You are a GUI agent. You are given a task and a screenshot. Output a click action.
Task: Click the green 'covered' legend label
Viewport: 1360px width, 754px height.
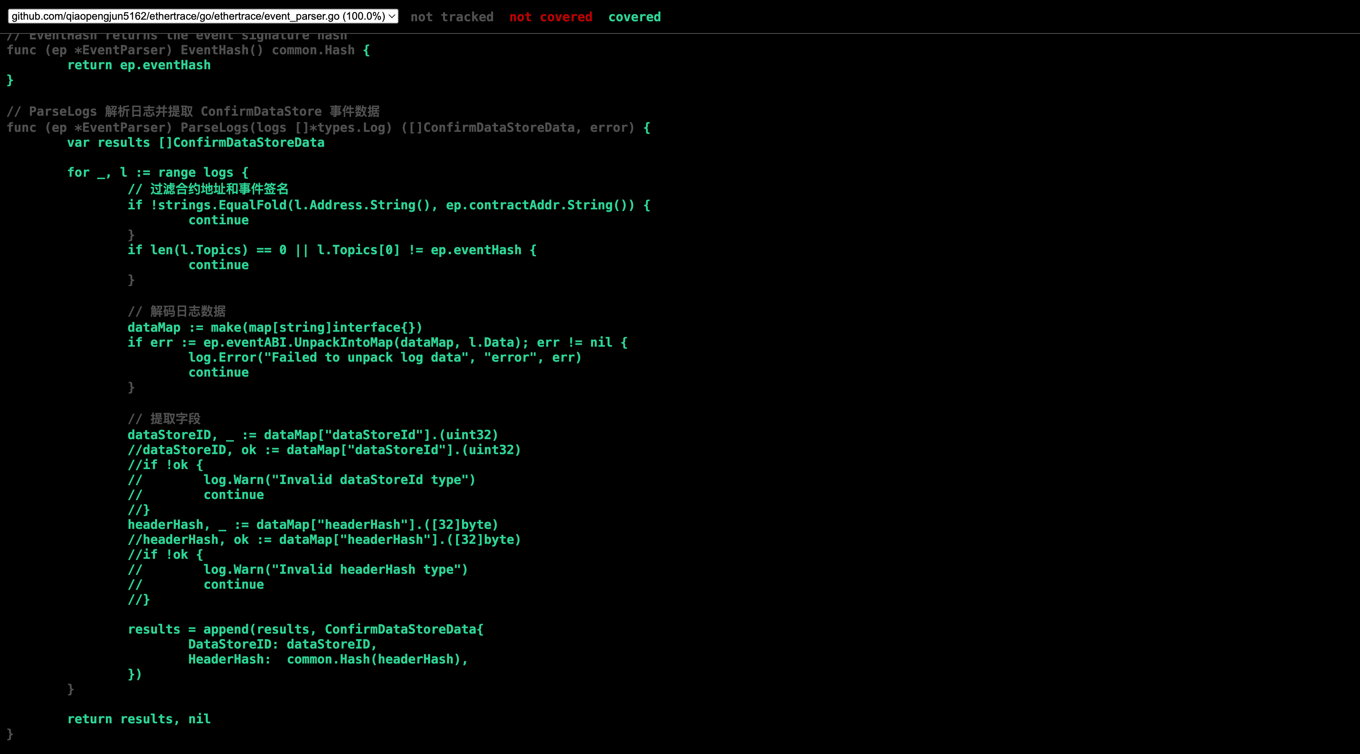click(x=634, y=17)
